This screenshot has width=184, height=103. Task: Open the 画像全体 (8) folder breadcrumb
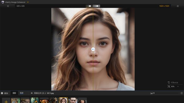39,93
